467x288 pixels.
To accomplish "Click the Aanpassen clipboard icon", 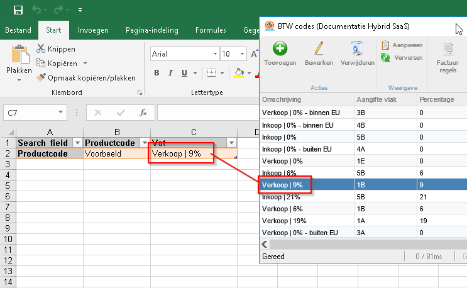I will tap(386, 45).
